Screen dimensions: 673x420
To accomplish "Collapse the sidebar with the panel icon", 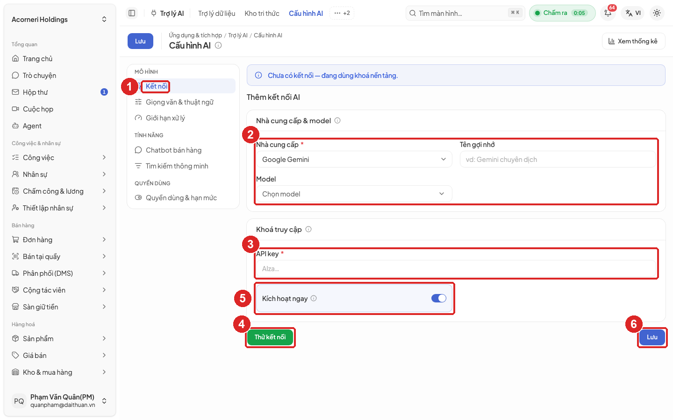I will click(132, 13).
